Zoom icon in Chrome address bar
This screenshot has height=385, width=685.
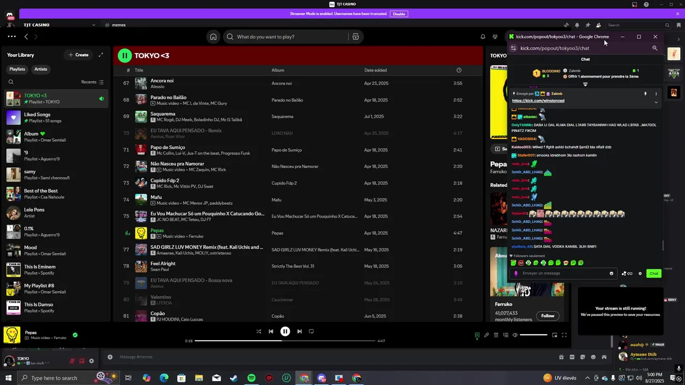click(x=654, y=48)
